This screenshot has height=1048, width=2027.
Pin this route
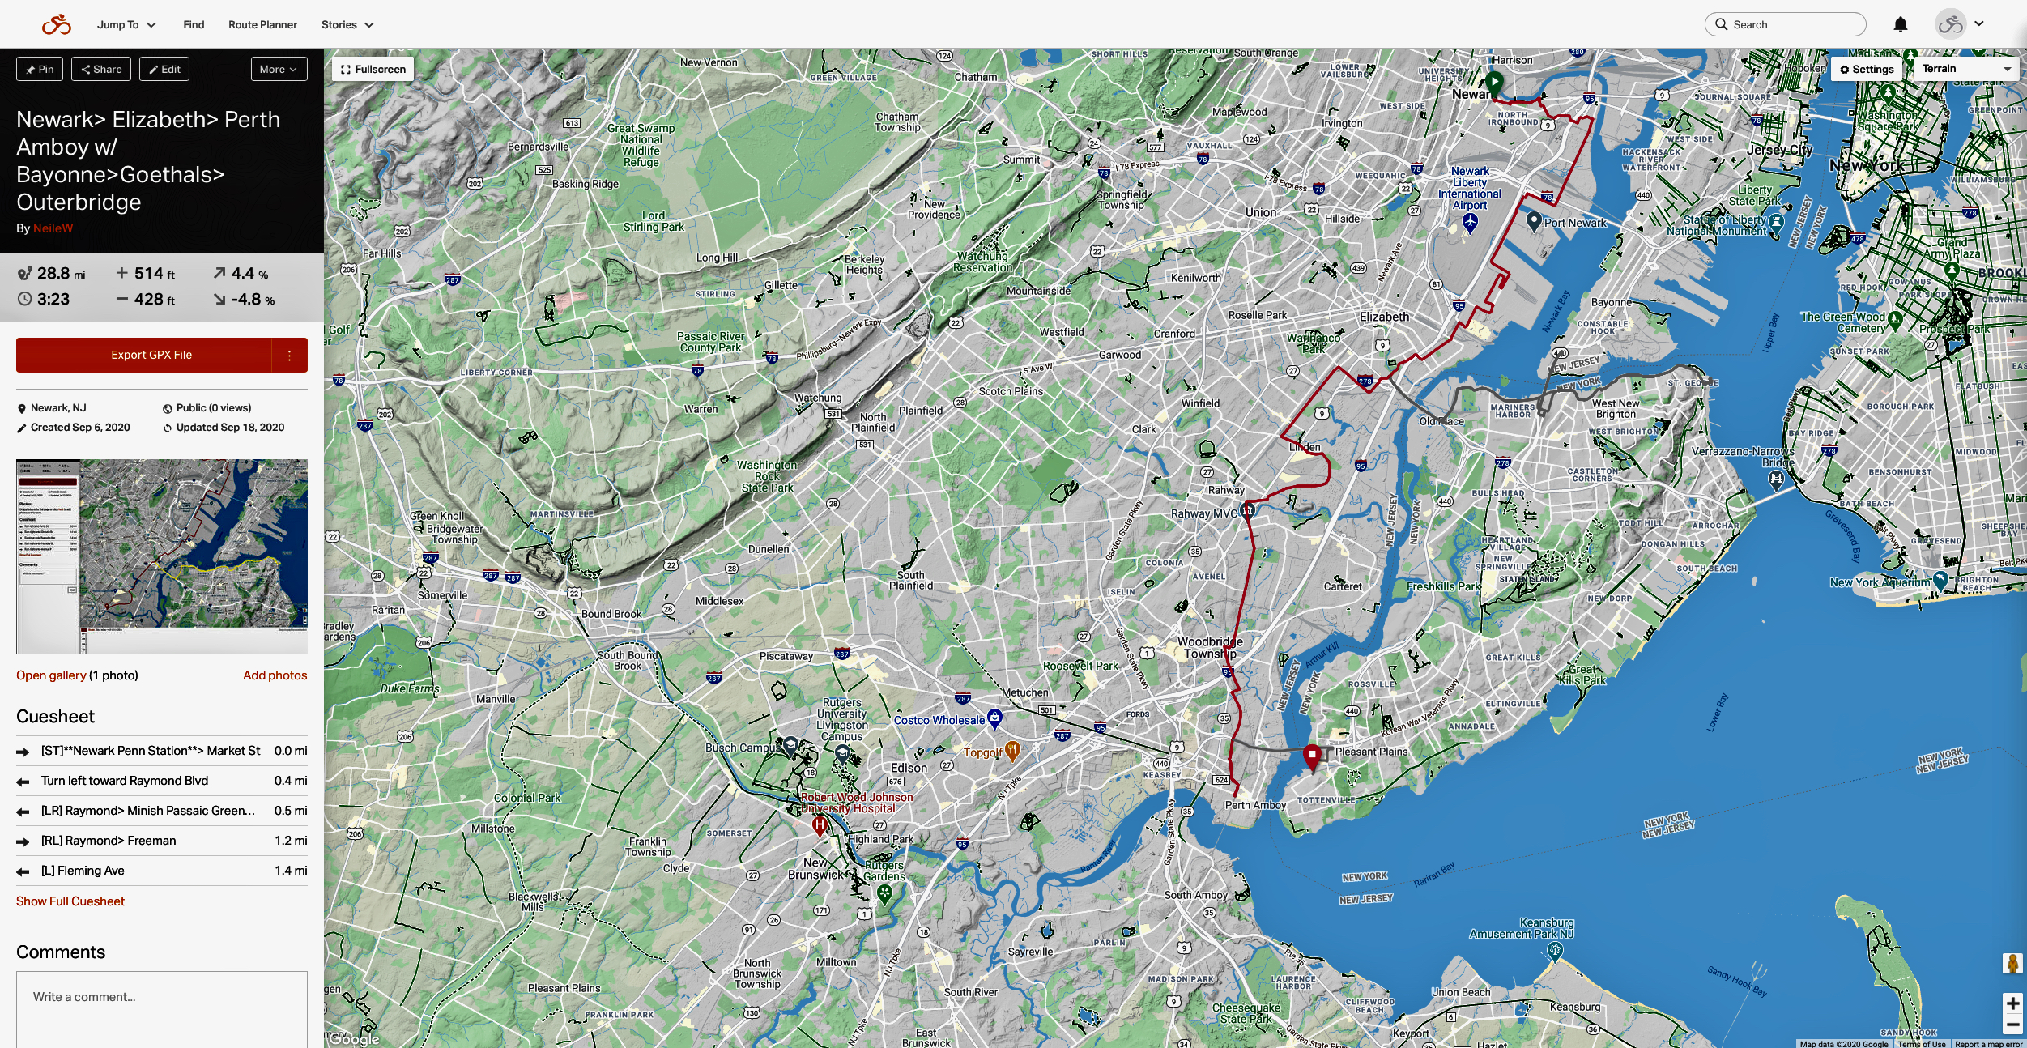(x=40, y=69)
